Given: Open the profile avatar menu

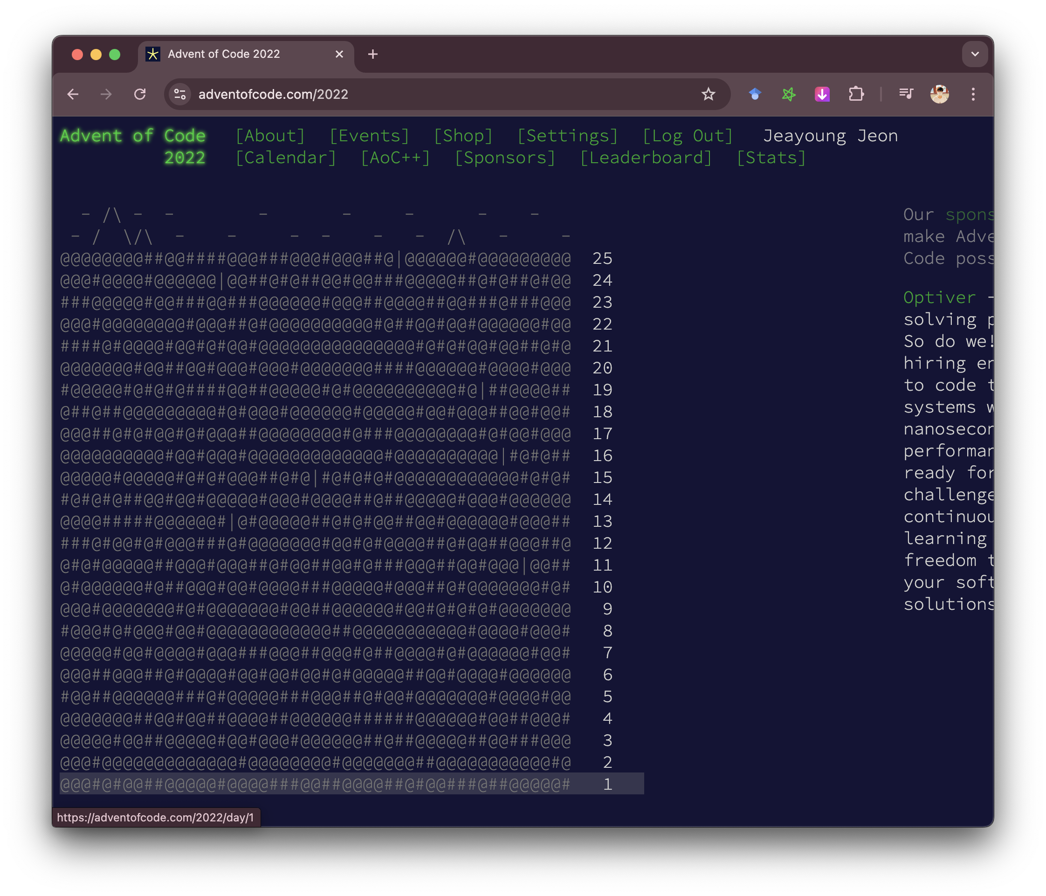Looking at the screenshot, I should 939,94.
